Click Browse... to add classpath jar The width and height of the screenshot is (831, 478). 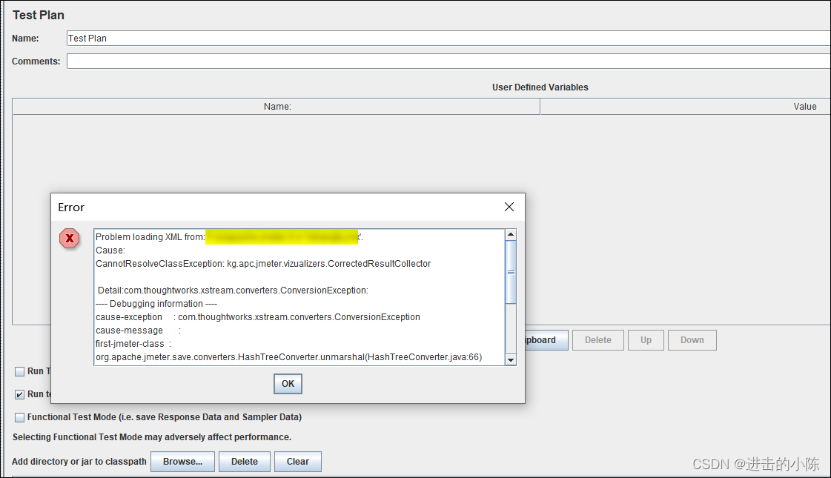pos(183,462)
